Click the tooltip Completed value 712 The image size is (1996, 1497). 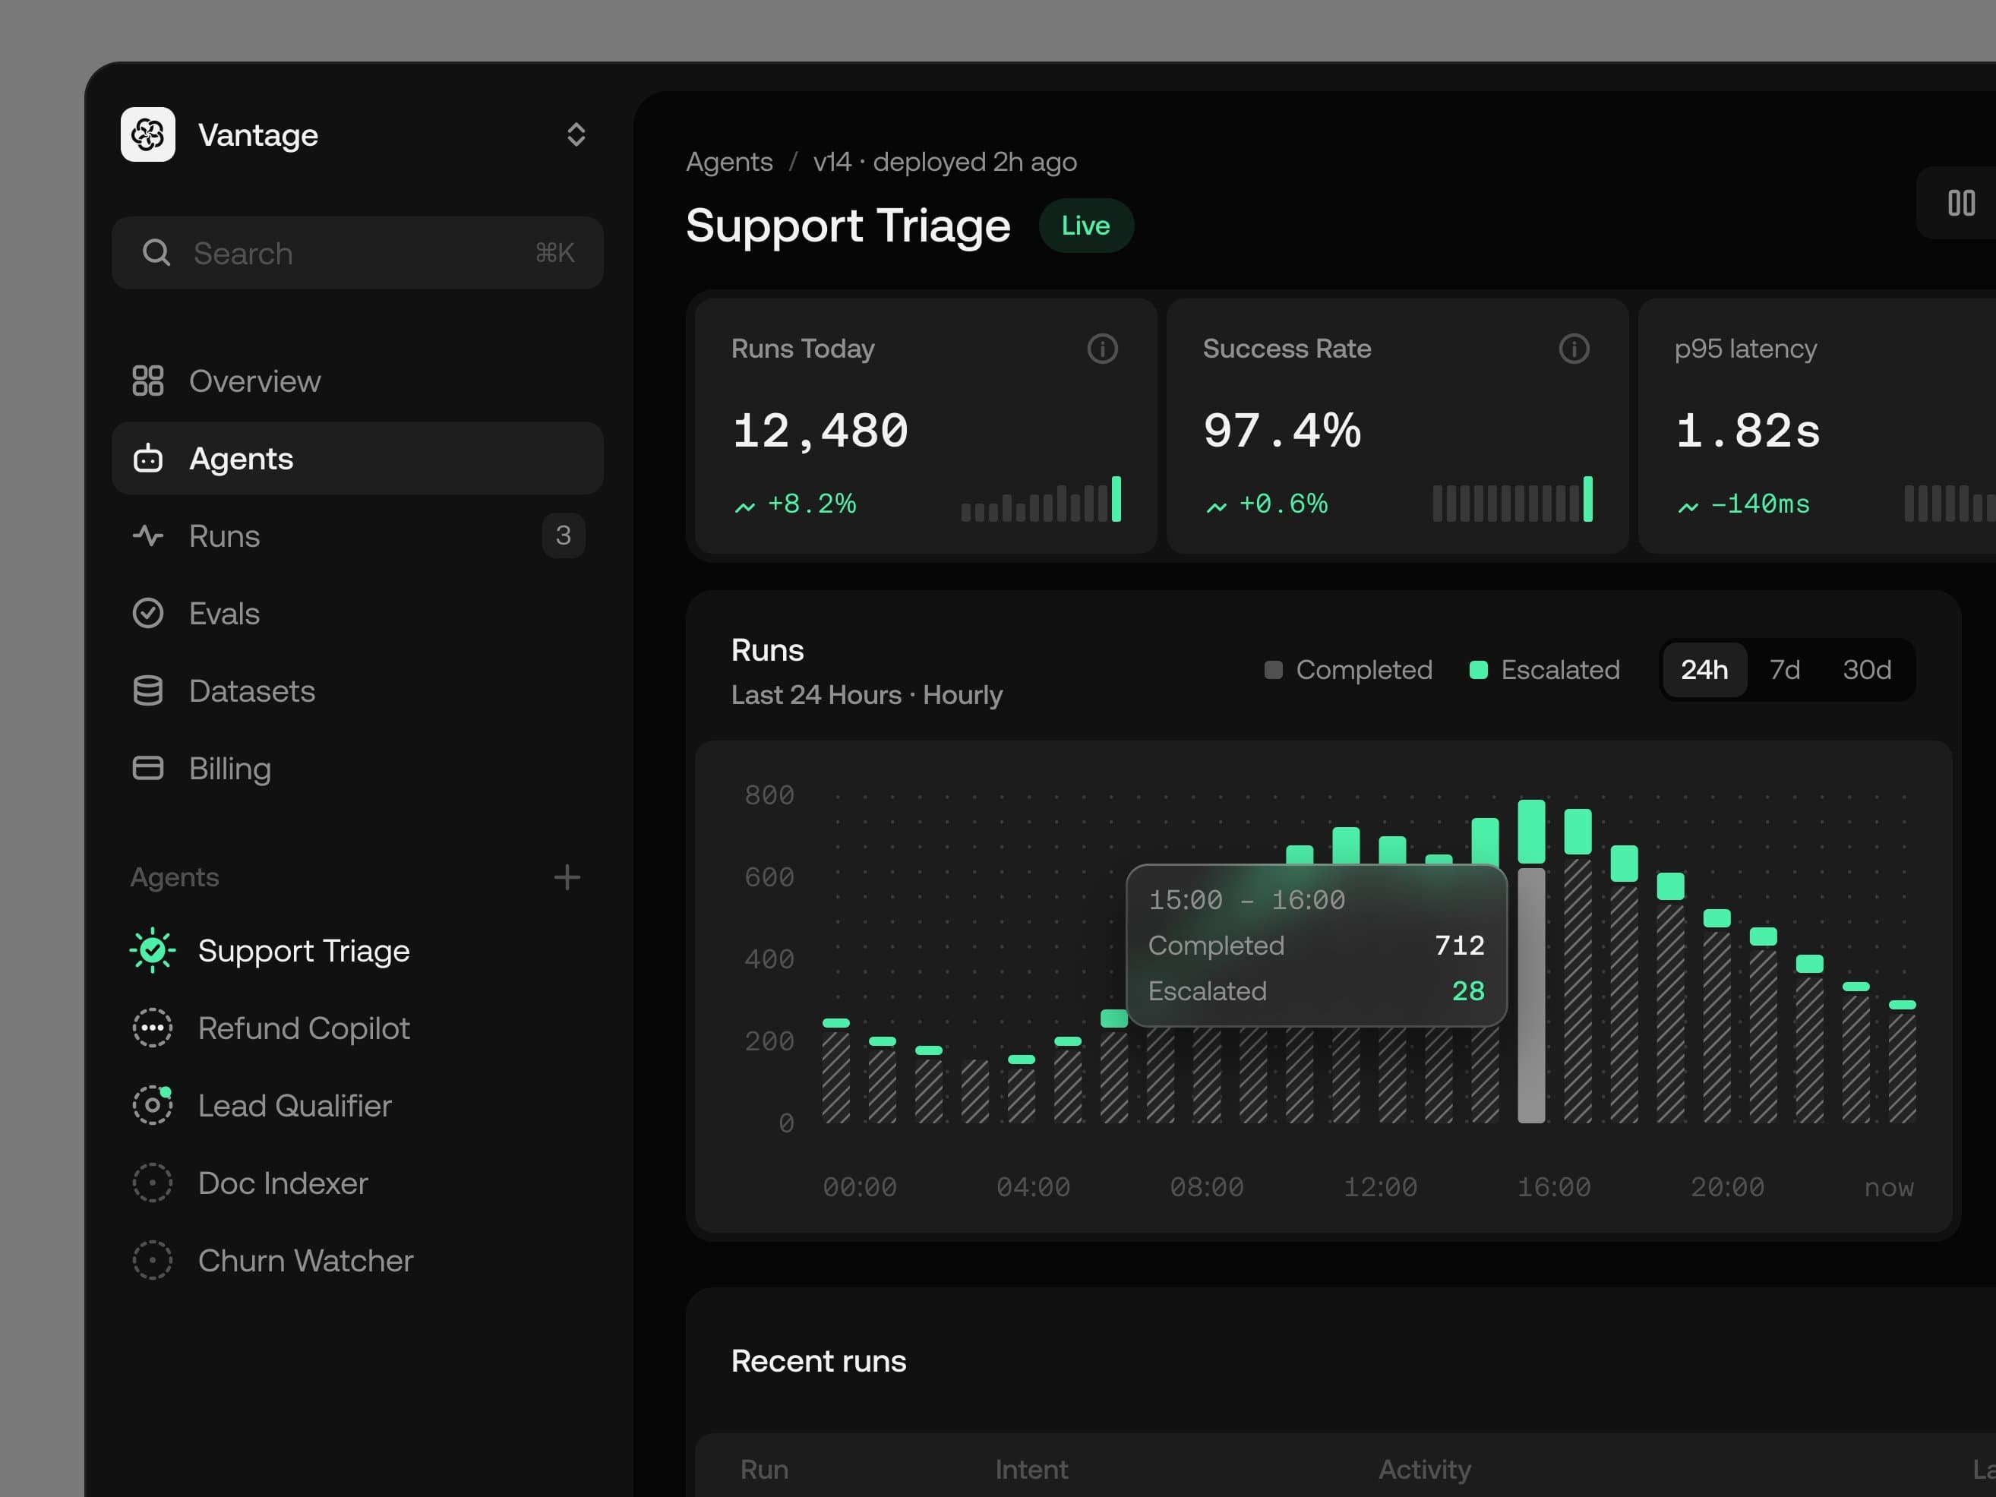point(1459,945)
